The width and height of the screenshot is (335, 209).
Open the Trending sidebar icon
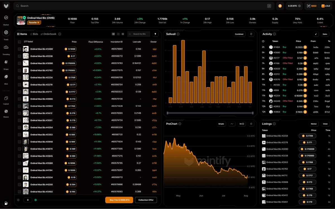[x=6, y=47]
